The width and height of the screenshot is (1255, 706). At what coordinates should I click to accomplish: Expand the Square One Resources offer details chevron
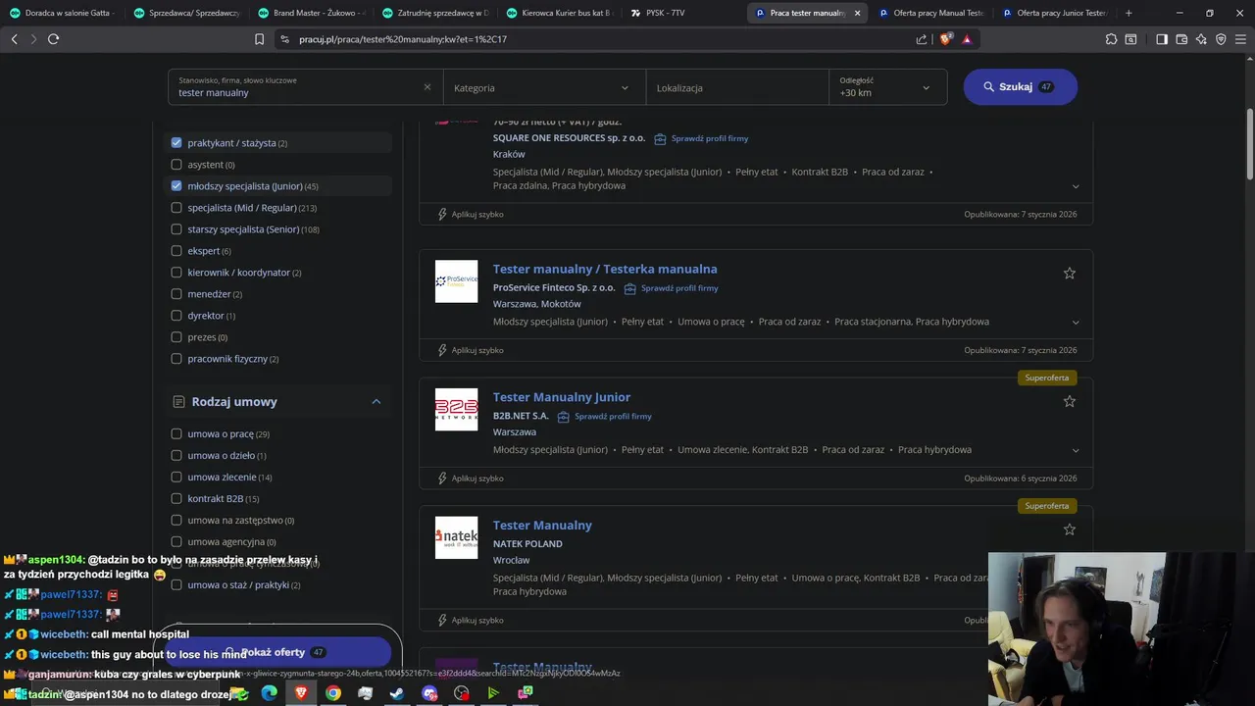point(1076,186)
